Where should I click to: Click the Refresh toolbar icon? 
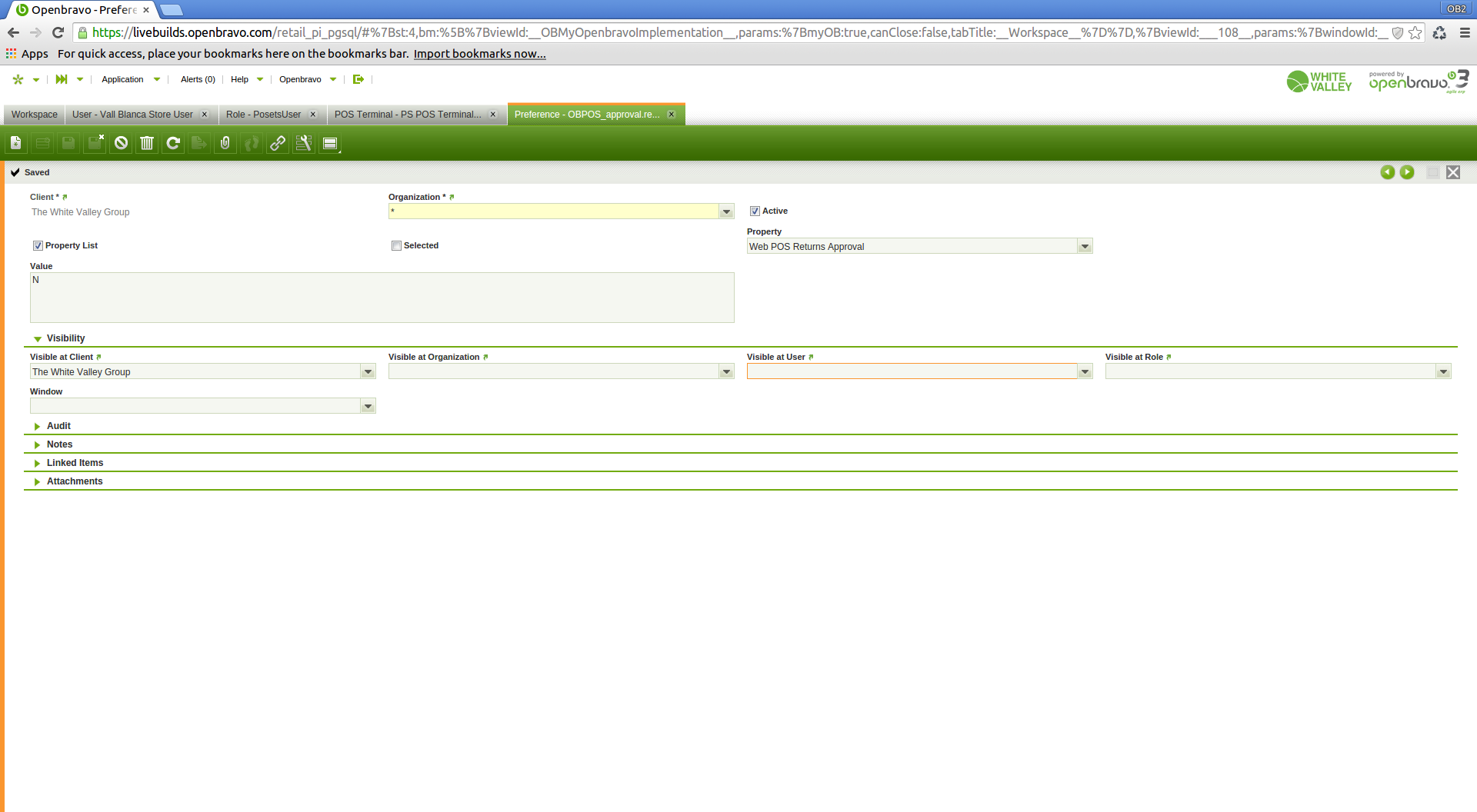[173, 143]
